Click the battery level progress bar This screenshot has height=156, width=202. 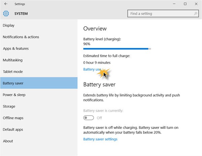[117, 49]
